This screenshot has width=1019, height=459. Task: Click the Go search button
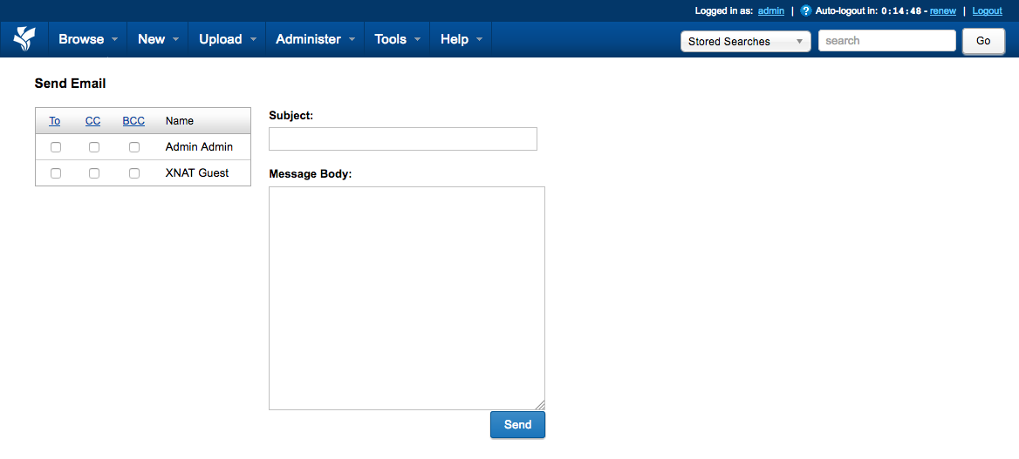click(983, 41)
